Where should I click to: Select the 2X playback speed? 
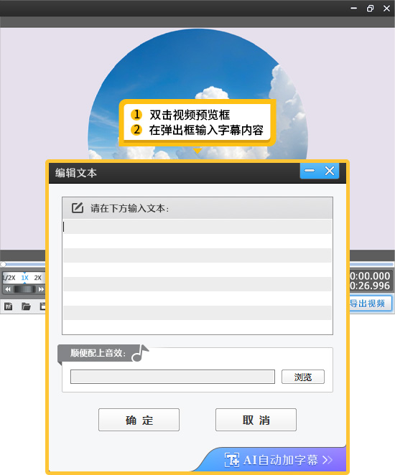37,278
